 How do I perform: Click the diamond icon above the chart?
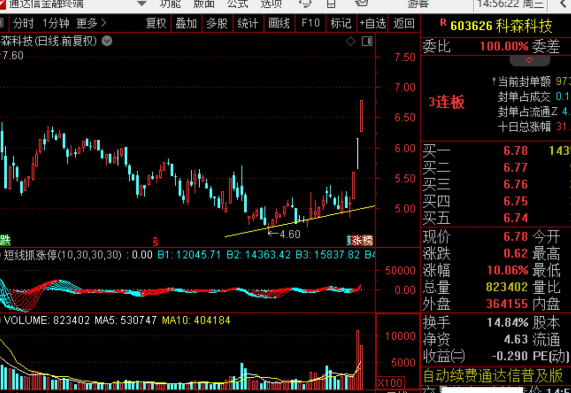point(351,41)
